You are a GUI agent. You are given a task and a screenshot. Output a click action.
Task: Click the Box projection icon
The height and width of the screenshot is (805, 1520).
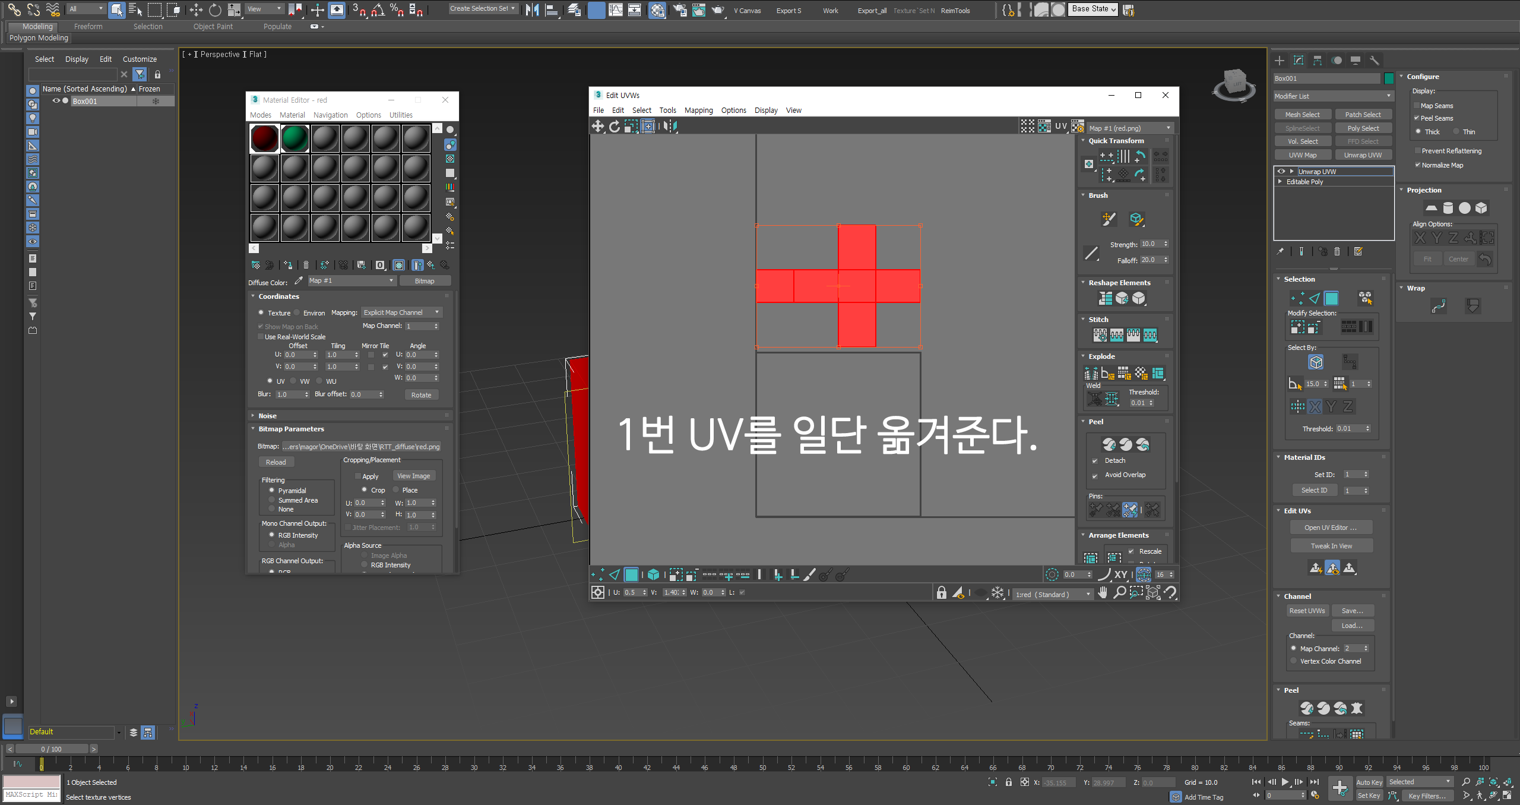(x=1481, y=208)
